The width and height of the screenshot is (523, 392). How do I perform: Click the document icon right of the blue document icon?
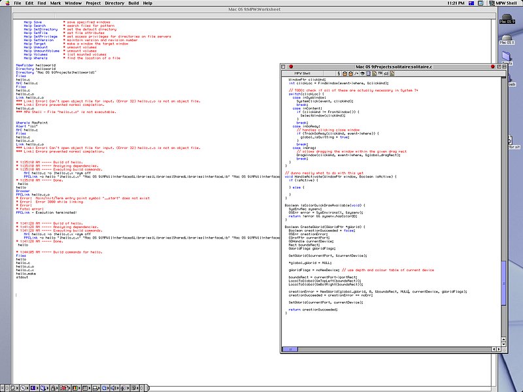pyautogui.click(x=374, y=73)
